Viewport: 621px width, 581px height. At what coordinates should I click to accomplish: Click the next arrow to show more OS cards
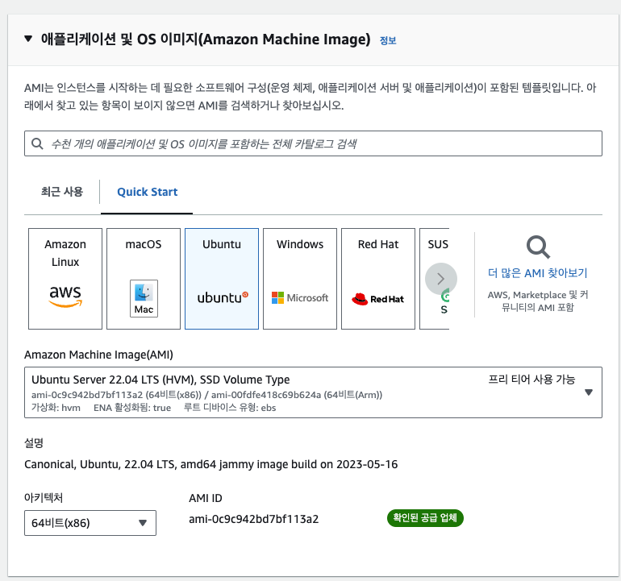click(x=441, y=279)
